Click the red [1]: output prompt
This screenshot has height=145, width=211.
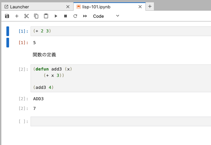23,43
